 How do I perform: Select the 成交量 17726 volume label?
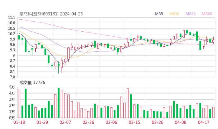pyautogui.click(x=32, y=83)
